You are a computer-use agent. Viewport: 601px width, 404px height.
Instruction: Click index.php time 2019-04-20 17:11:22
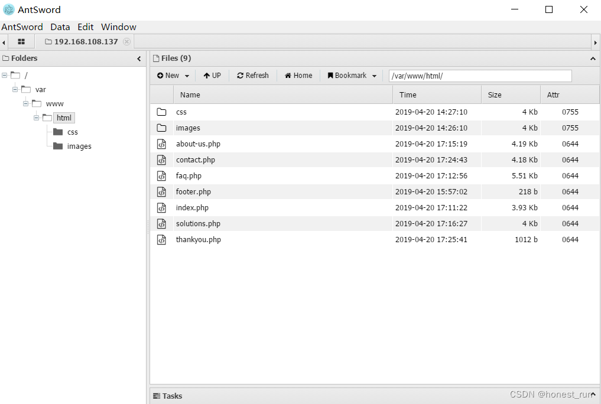pyautogui.click(x=431, y=207)
